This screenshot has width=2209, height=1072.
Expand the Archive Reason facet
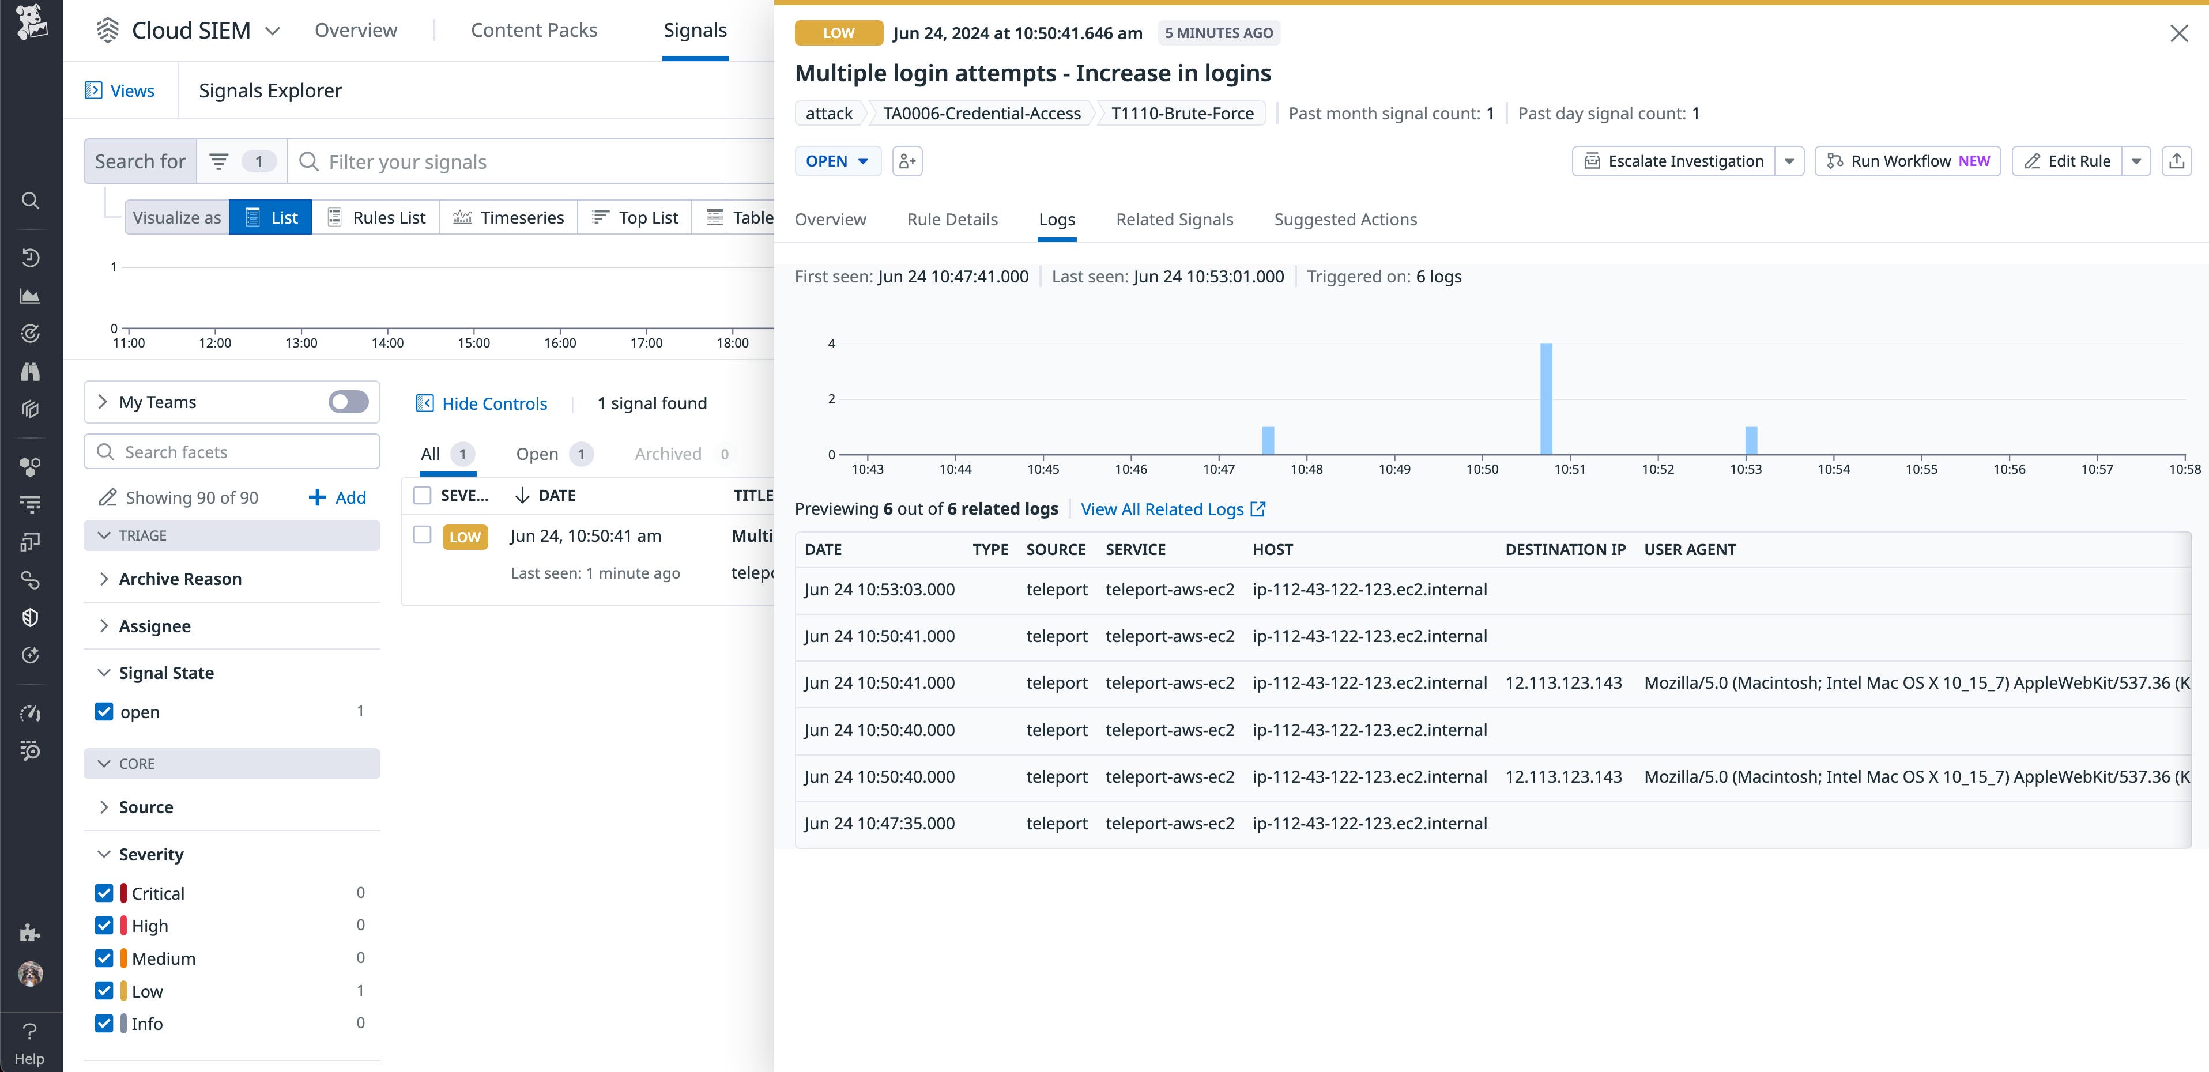click(180, 579)
